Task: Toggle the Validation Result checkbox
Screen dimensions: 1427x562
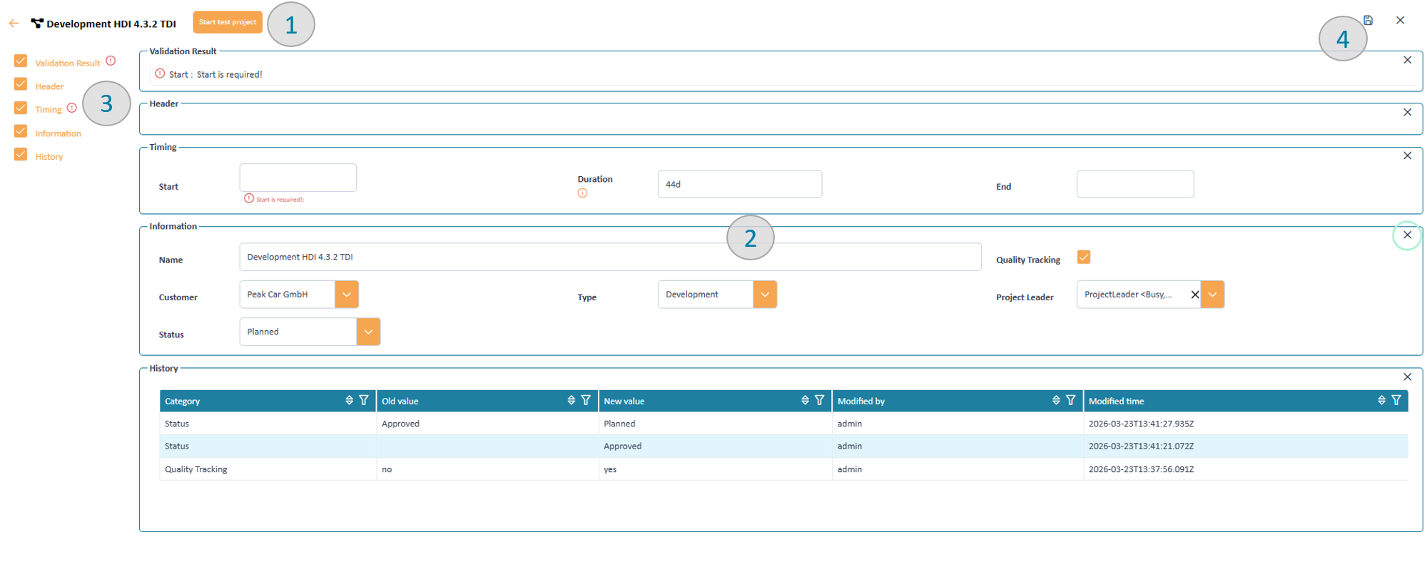Action: coord(21,61)
